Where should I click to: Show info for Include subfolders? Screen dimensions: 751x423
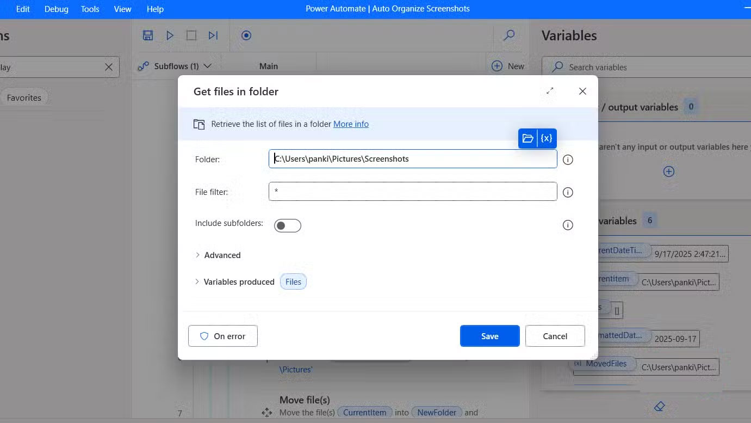pos(568,225)
